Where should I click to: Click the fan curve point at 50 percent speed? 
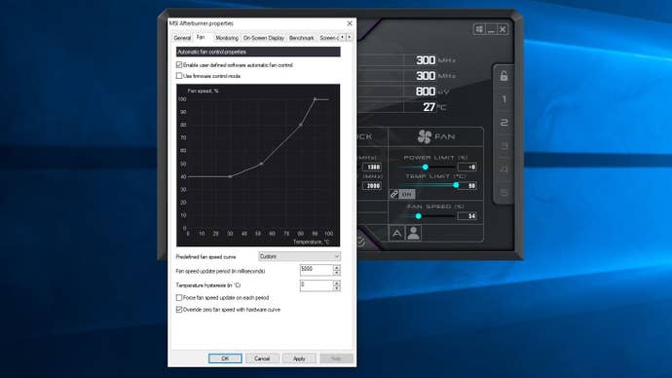coord(261,164)
